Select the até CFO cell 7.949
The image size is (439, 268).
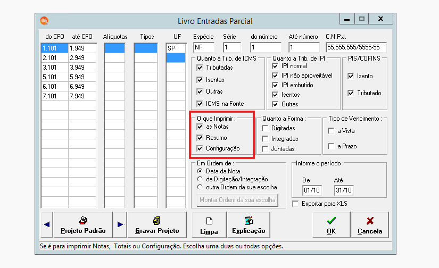tap(82, 96)
